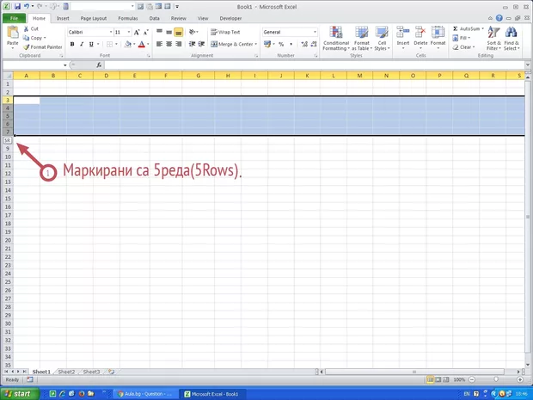Screen dimensions: 533x400
Task: Switch to the Sheet2 worksheet tab
Action: point(66,372)
